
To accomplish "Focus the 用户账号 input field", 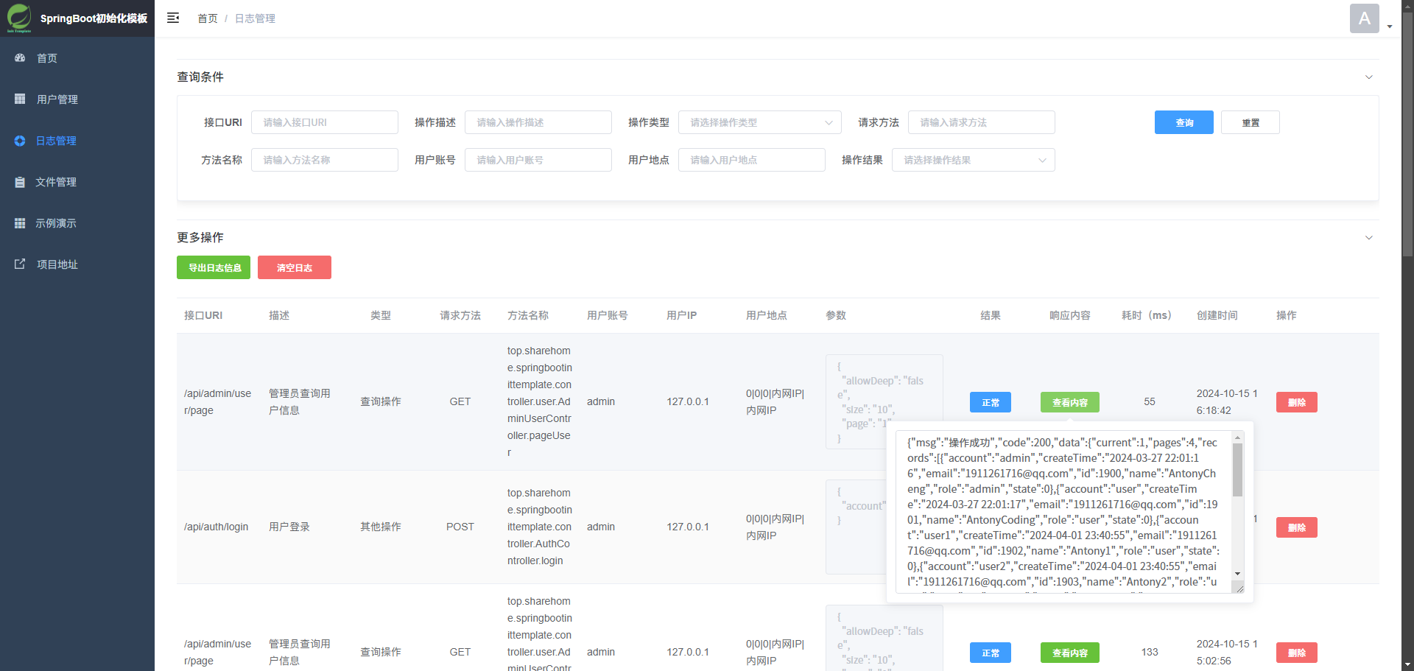I will (538, 160).
